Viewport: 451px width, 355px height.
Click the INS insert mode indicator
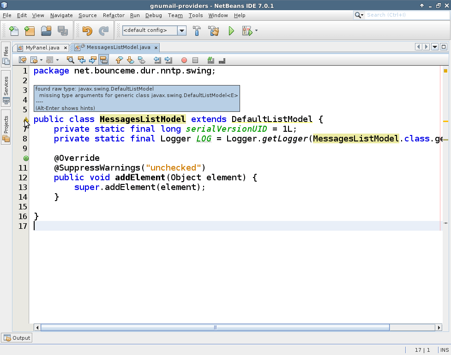pos(445,350)
